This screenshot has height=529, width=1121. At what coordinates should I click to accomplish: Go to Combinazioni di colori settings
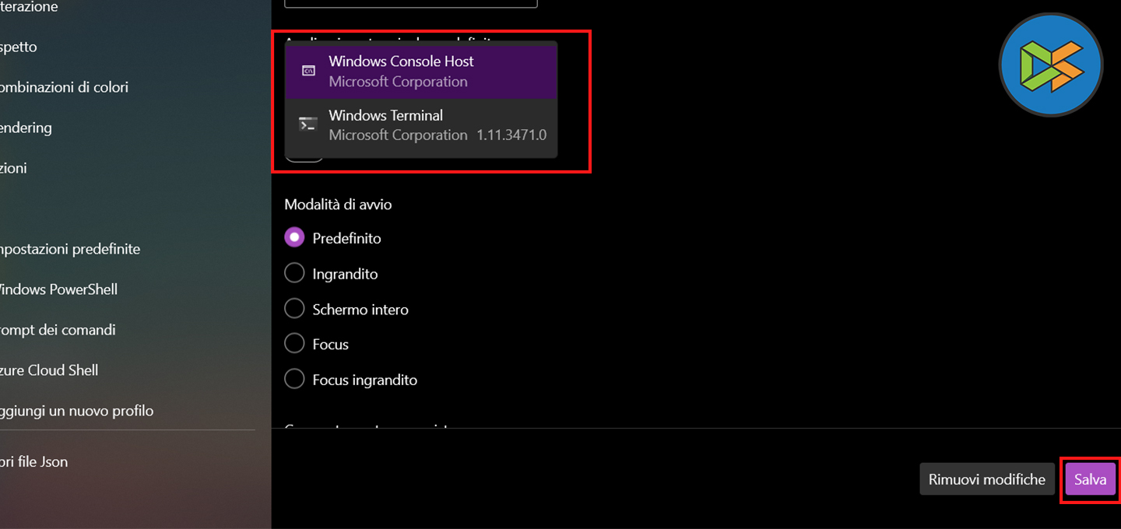[x=64, y=87]
